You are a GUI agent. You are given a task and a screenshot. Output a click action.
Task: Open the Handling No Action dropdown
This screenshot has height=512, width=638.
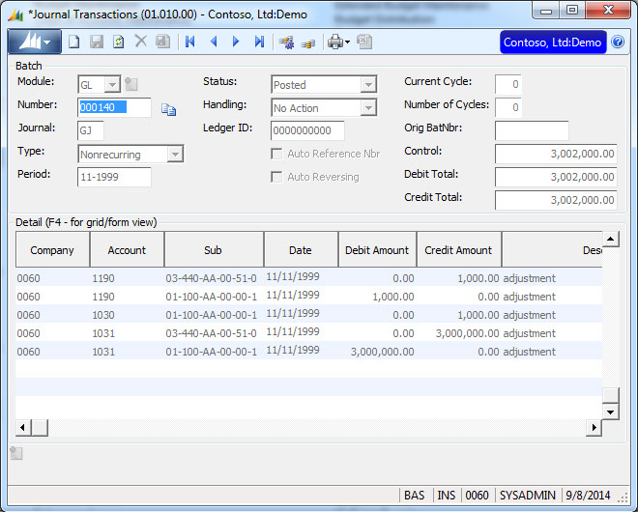(368, 108)
